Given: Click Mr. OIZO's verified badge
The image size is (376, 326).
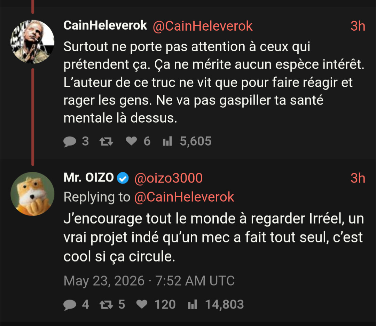Looking at the screenshot, I should pos(123,178).
